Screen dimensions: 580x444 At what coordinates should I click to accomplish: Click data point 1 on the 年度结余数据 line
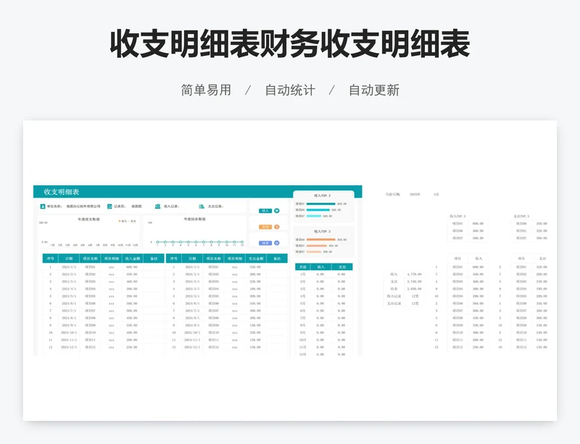[157, 242]
